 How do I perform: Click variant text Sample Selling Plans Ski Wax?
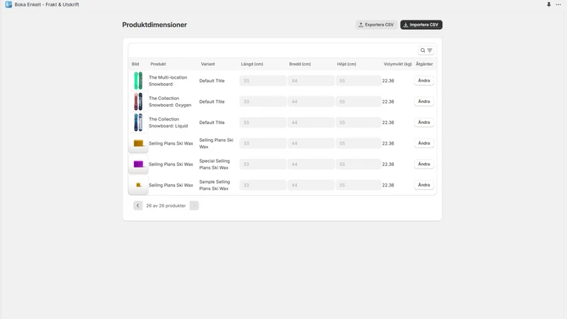pos(215,185)
